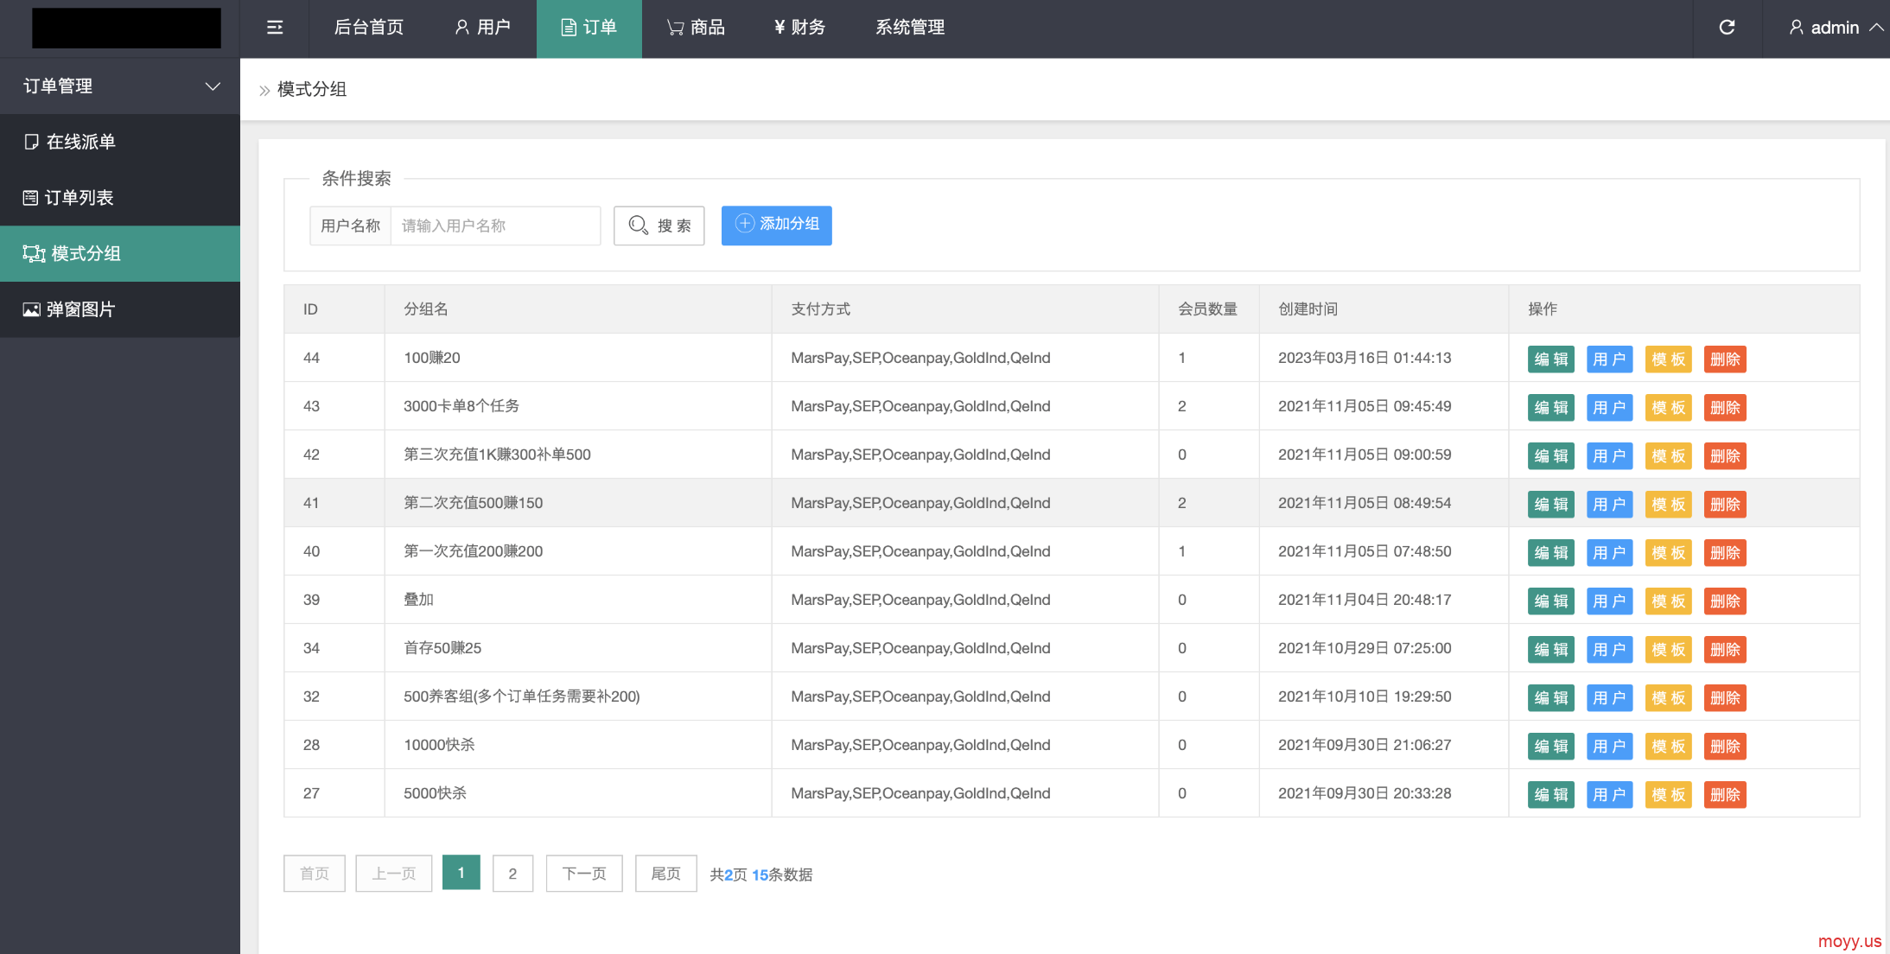Open 用户 for group 44 row
1890x954 pixels.
pyautogui.click(x=1609, y=359)
